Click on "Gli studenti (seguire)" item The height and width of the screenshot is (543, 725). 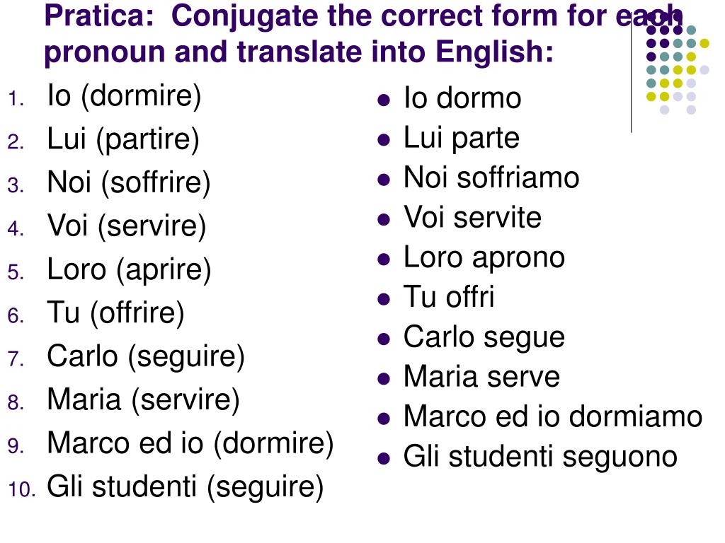coord(185,486)
